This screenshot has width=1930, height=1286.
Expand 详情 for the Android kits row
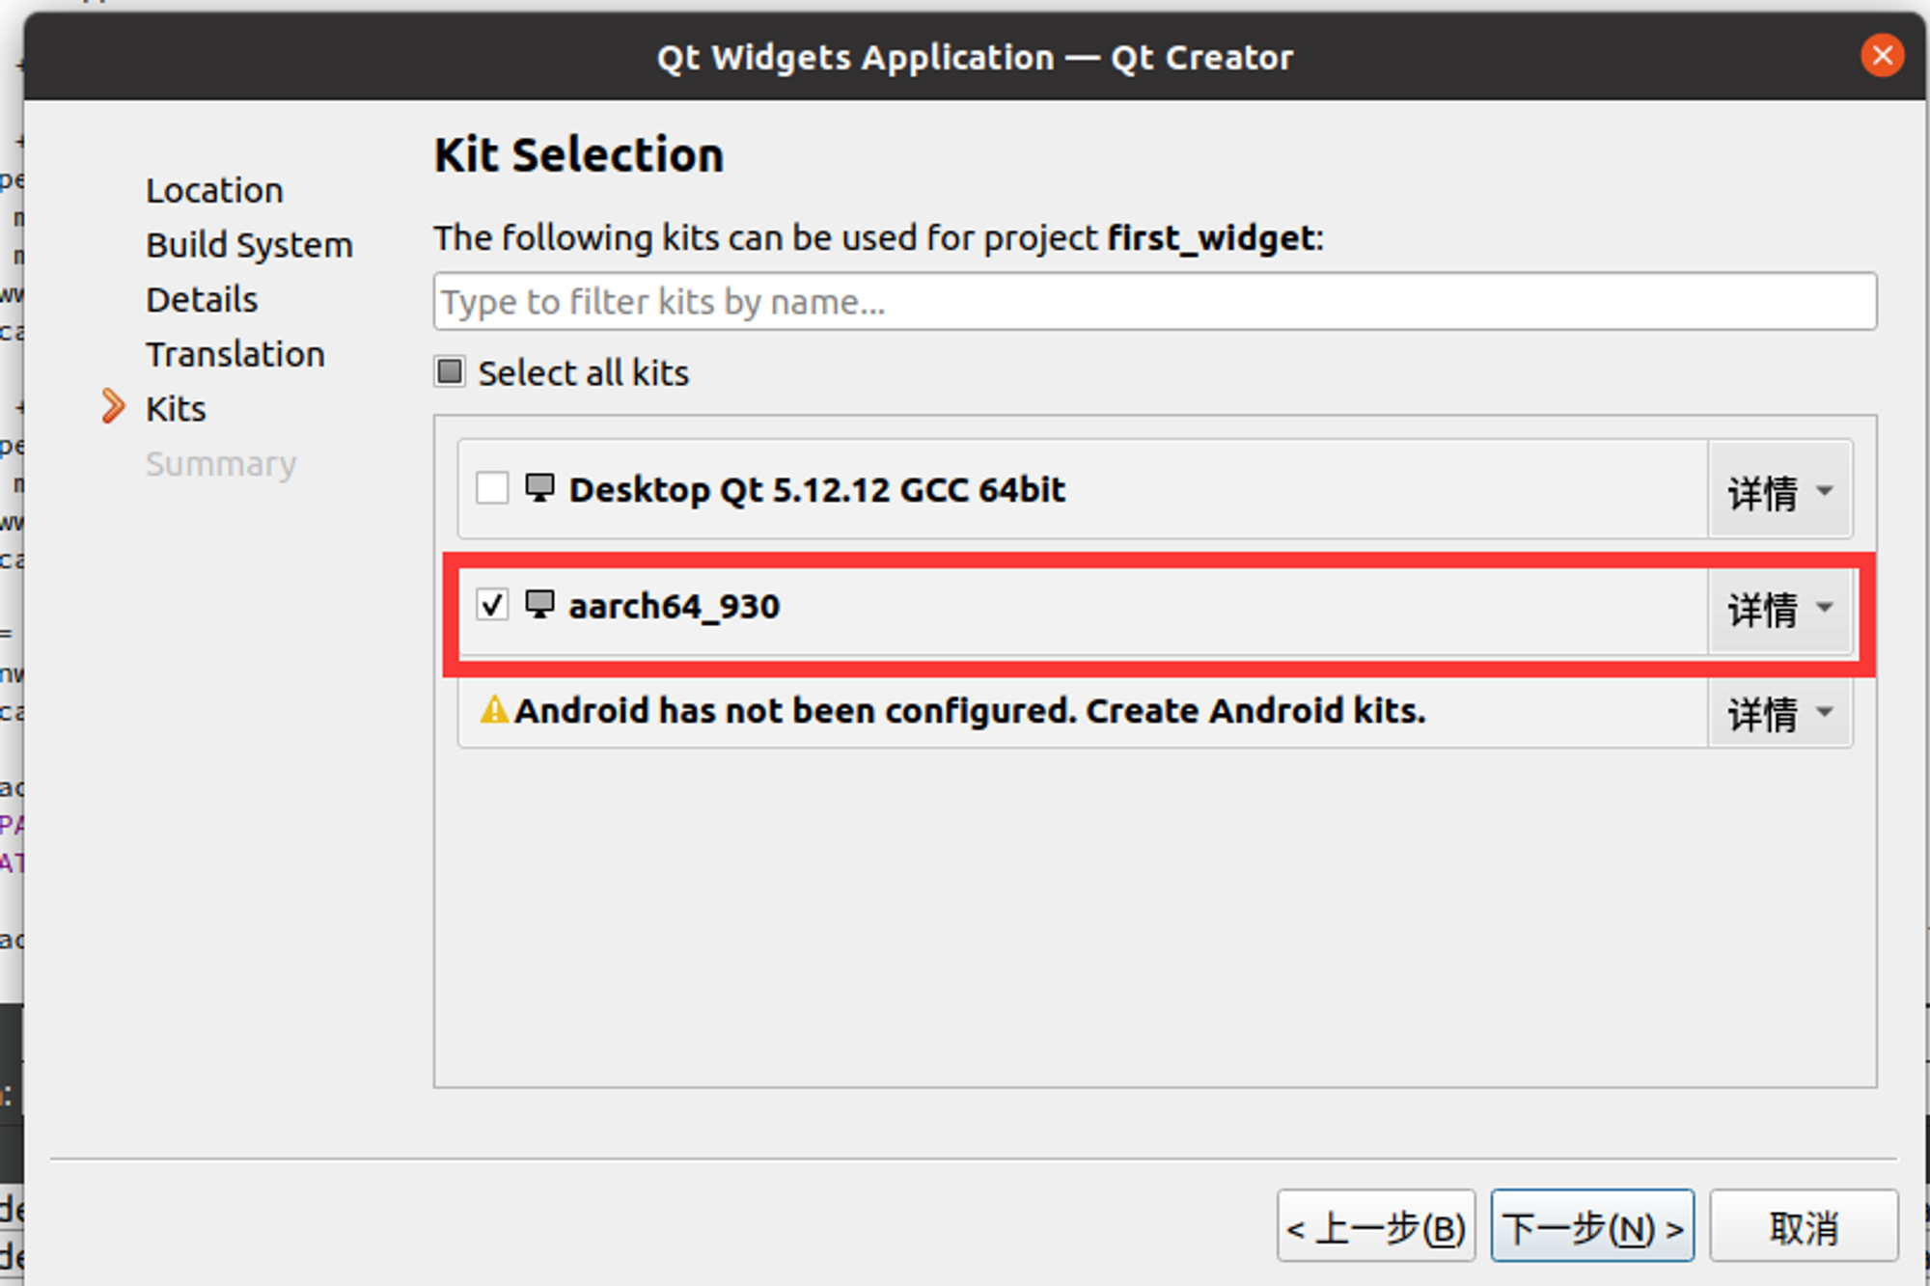[1779, 712]
